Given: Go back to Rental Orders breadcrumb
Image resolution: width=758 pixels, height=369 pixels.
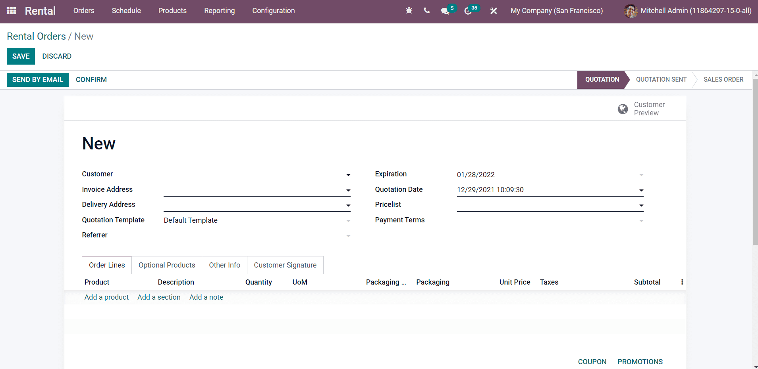Looking at the screenshot, I should pyautogui.click(x=37, y=36).
